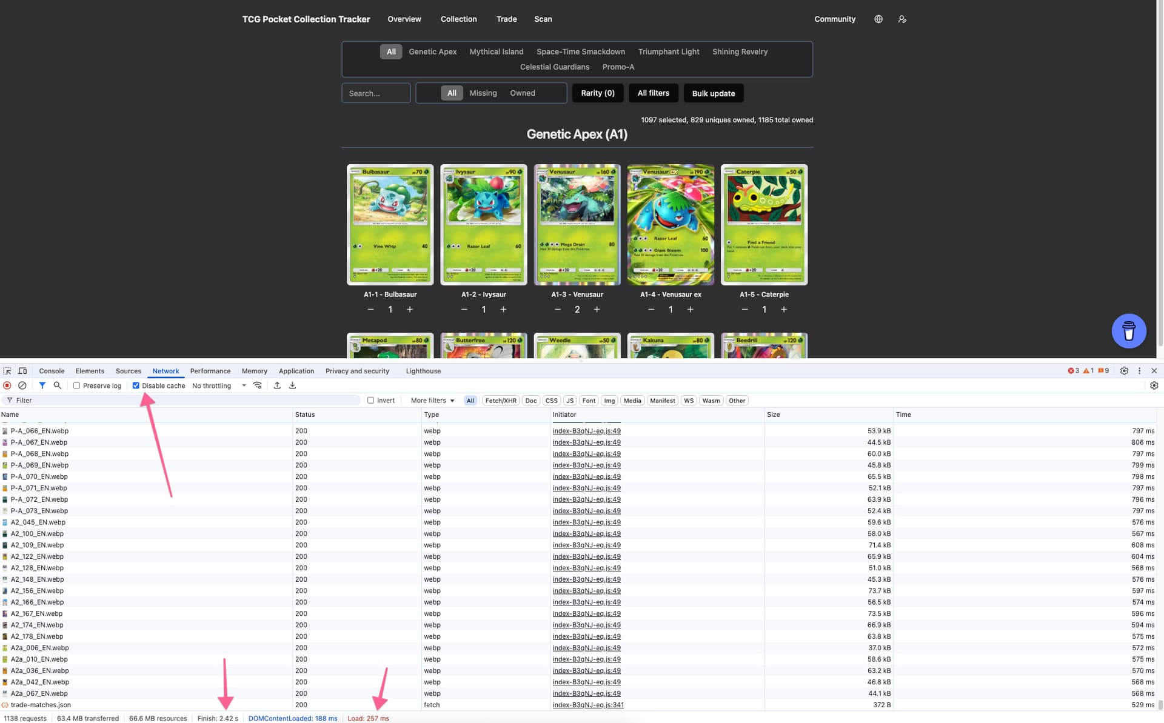Enable the Preserve log checkbox
Viewport: 1164px width, 723px height.
(x=77, y=385)
